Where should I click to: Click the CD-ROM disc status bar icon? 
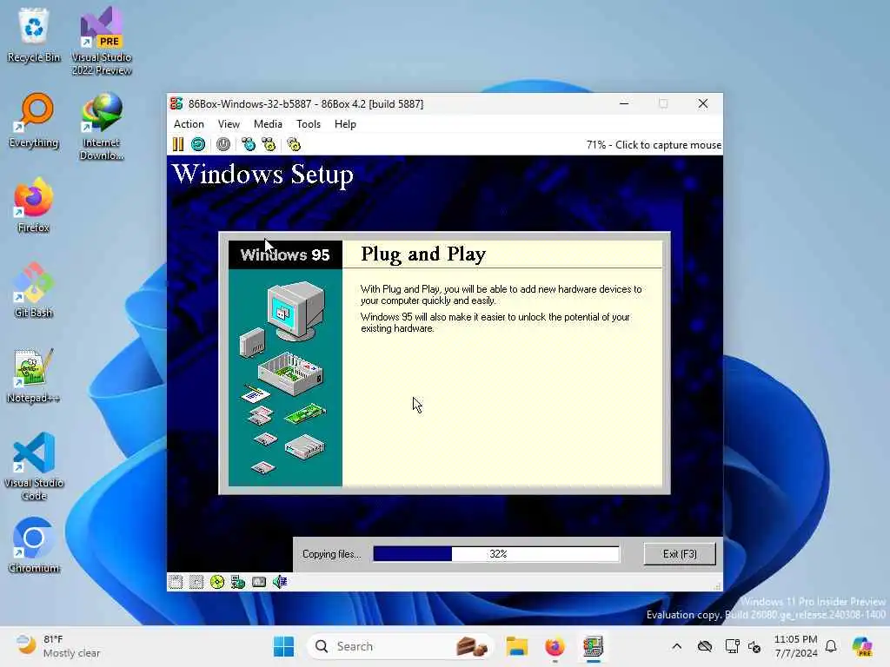pos(216,582)
